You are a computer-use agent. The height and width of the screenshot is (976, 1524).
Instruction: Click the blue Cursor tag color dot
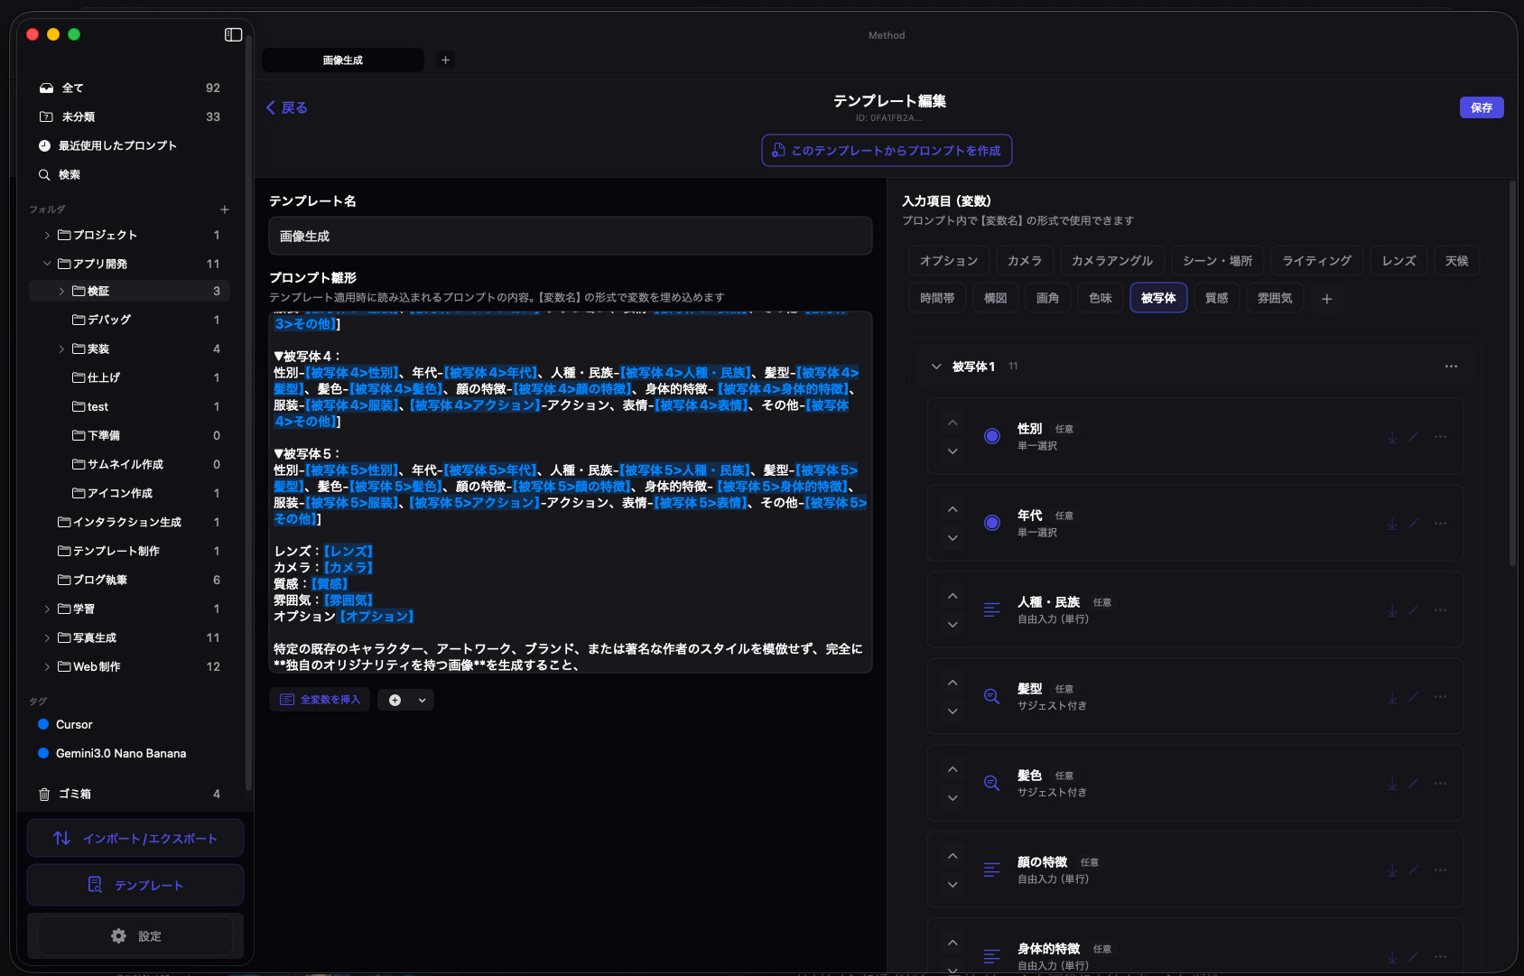click(x=43, y=724)
